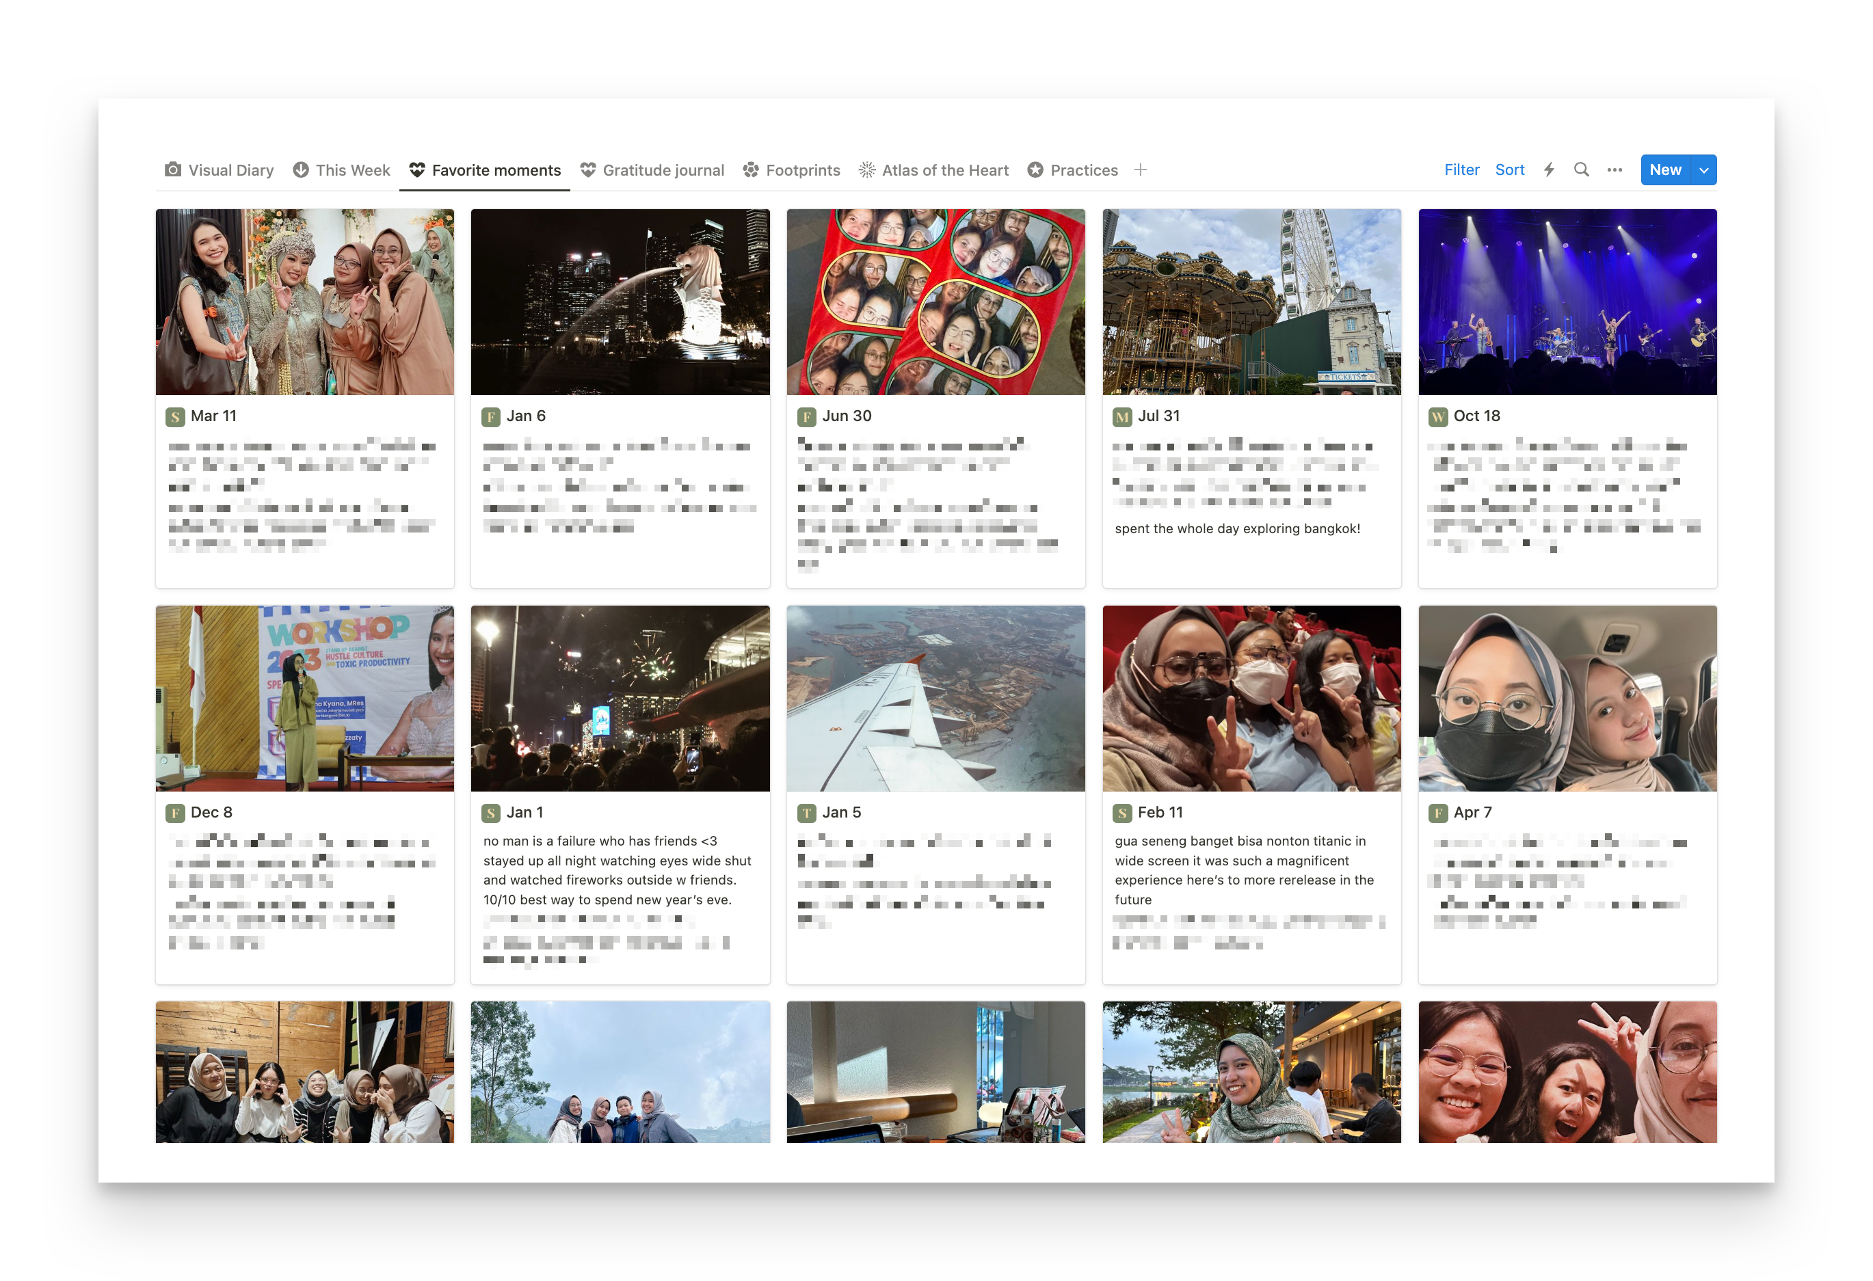Click the Mar 11 card title
Image resolution: width=1873 pixels, height=1281 pixels.
pyautogui.click(x=213, y=416)
